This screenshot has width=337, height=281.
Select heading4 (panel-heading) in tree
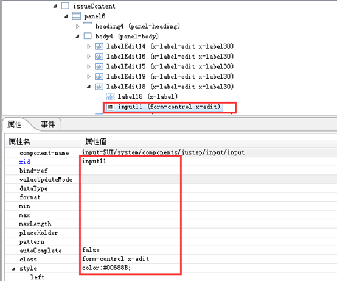(x=137, y=26)
